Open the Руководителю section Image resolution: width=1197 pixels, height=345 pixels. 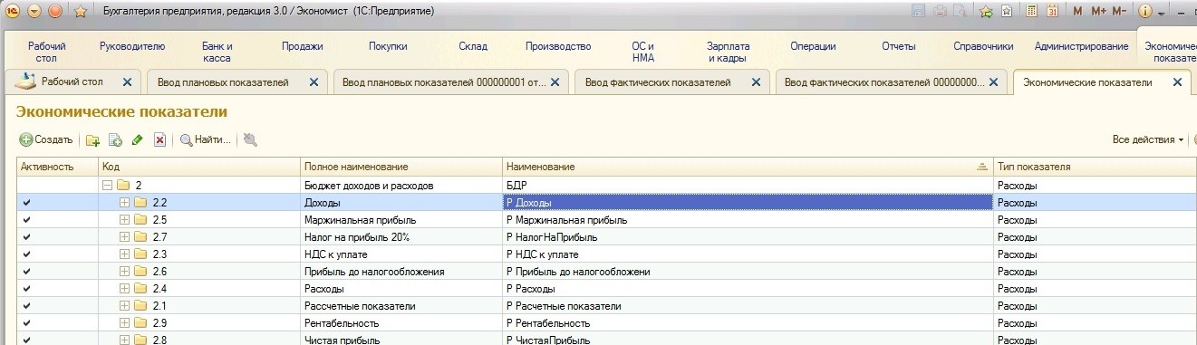(132, 46)
